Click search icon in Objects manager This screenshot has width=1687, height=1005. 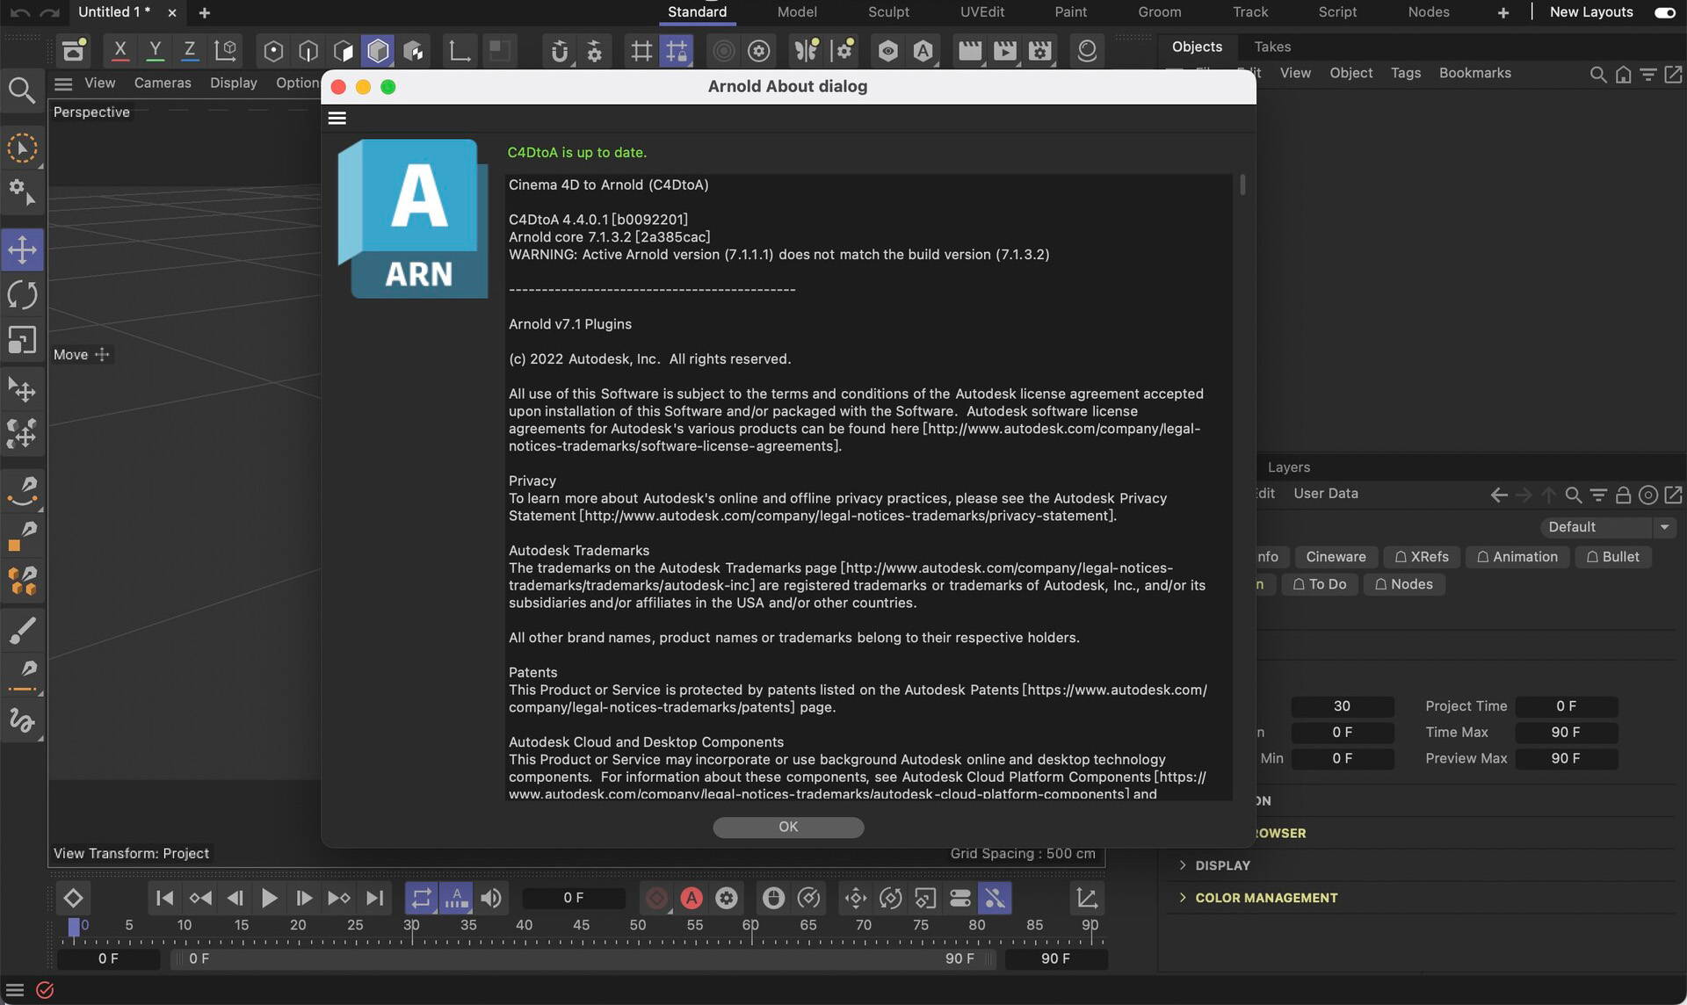1598,75
